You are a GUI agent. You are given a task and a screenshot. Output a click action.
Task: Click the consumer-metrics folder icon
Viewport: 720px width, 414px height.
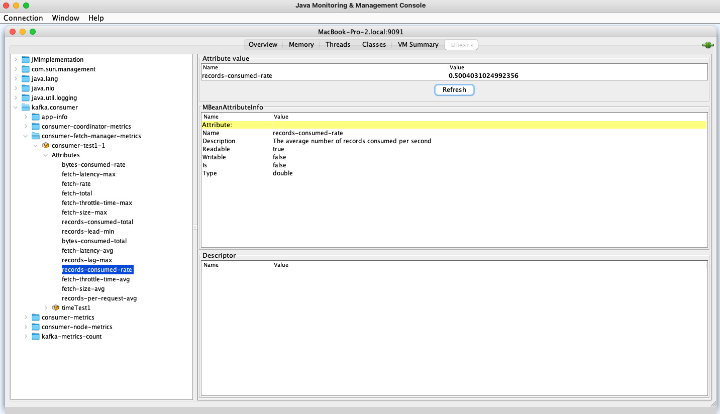click(x=35, y=317)
